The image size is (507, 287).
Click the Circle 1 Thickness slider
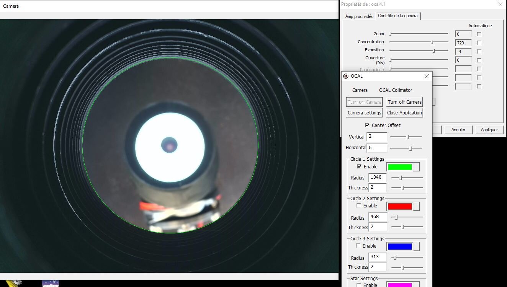point(407,188)
